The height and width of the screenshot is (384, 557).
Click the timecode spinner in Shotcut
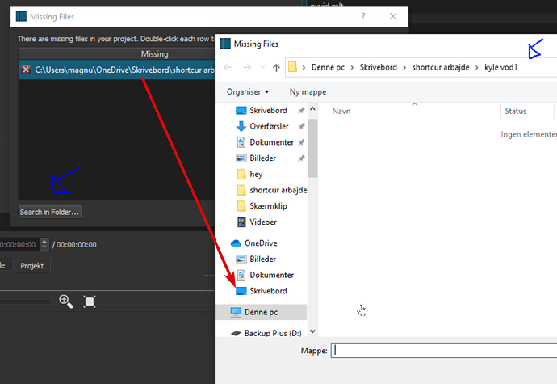44,244
